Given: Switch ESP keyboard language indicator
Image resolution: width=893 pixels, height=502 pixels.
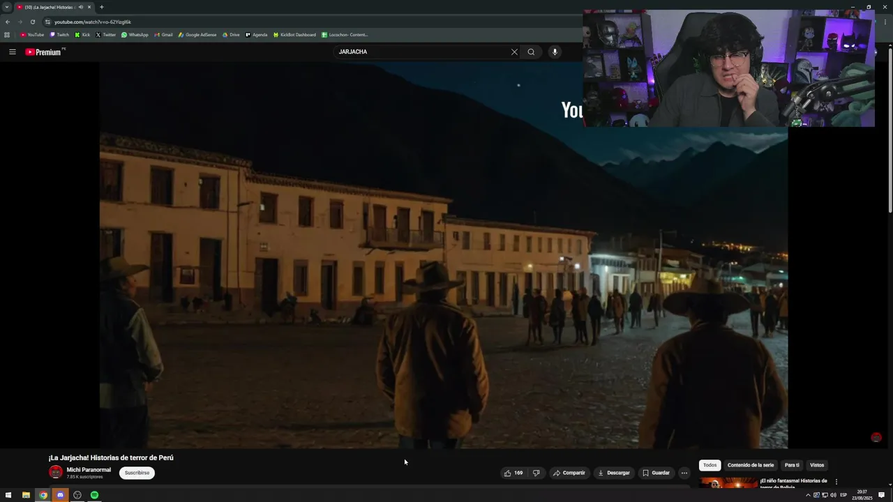Looking at the screenshot, I should pos(843,495).
